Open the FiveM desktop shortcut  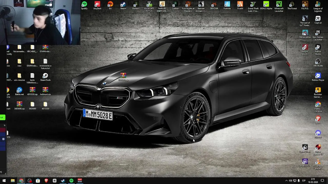click(x=240, y=6)
